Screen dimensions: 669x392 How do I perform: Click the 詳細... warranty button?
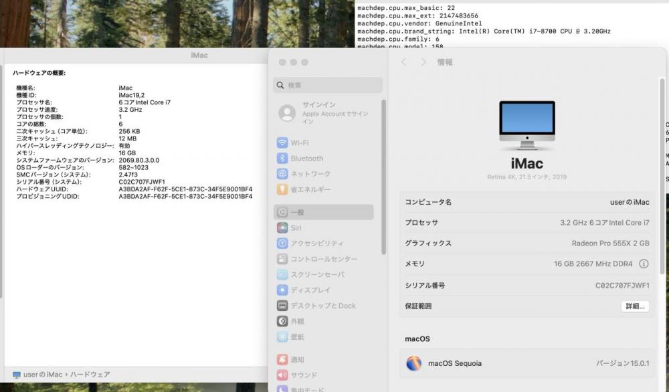point(635,306)
